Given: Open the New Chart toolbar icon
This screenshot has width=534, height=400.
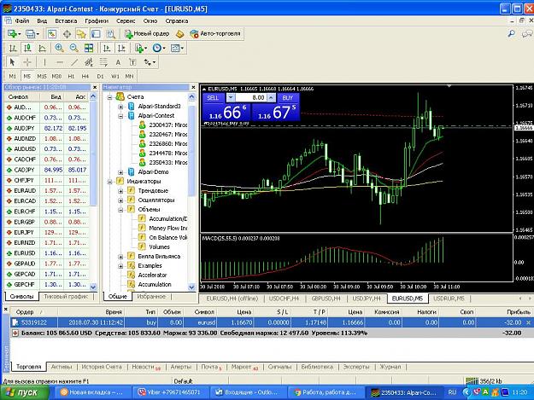Looking at the screenshot, I should [14, 33].
